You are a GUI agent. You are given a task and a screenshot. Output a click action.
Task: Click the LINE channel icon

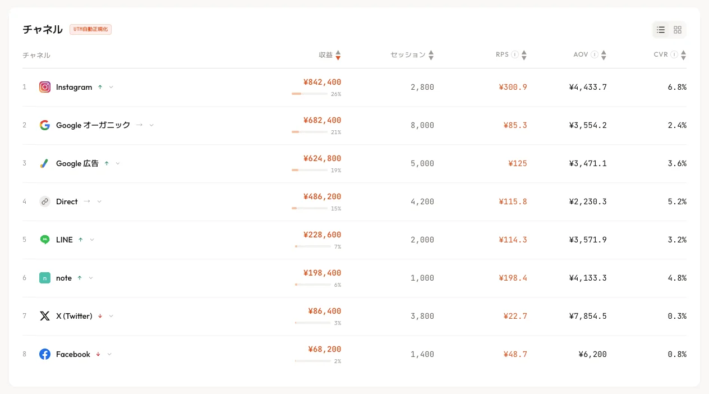pyautogui.click(x=45, y=240)
